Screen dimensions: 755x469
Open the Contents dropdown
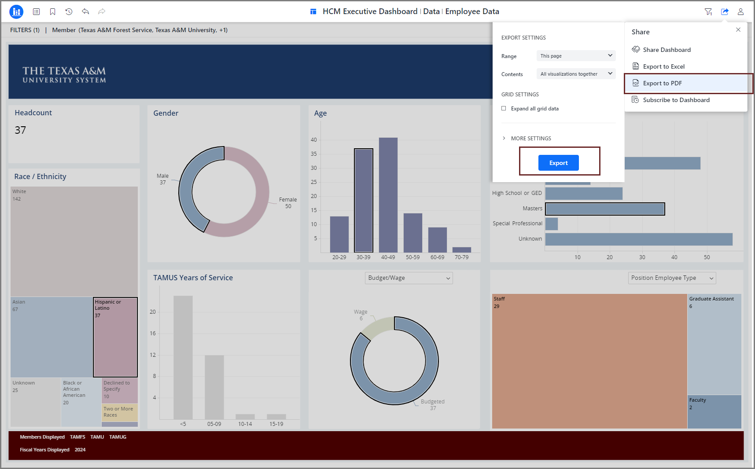[x=576, y=74]
